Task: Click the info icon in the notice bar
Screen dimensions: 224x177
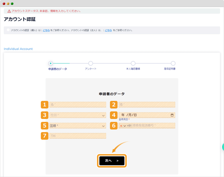Action: tap(8, 30)
